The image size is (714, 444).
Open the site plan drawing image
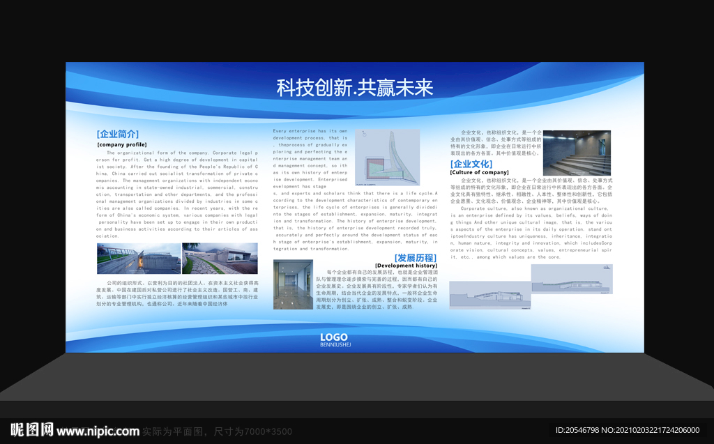(387, 158)
